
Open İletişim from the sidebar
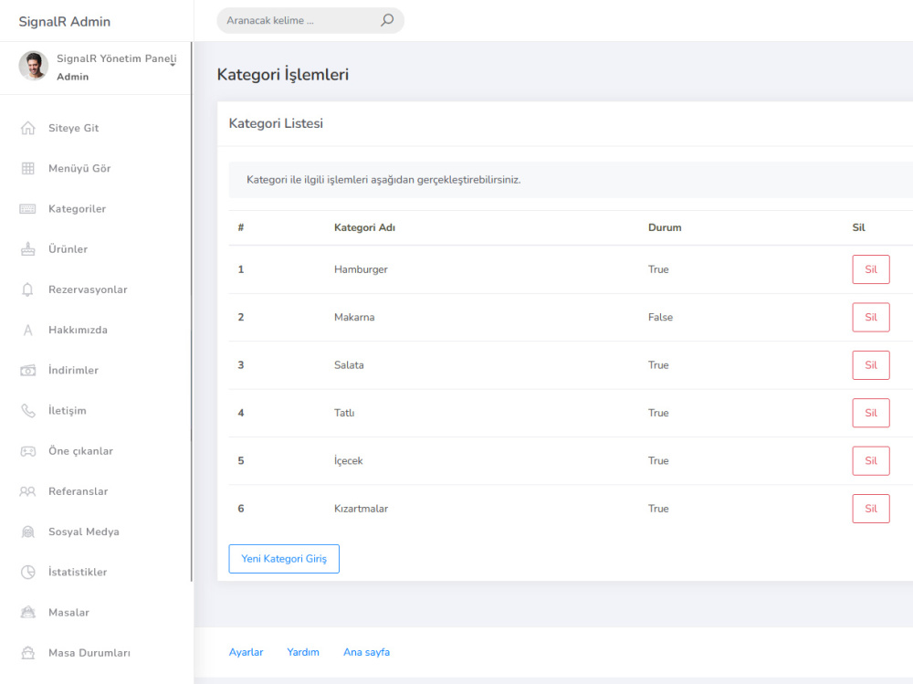click(x=67, y=411)
